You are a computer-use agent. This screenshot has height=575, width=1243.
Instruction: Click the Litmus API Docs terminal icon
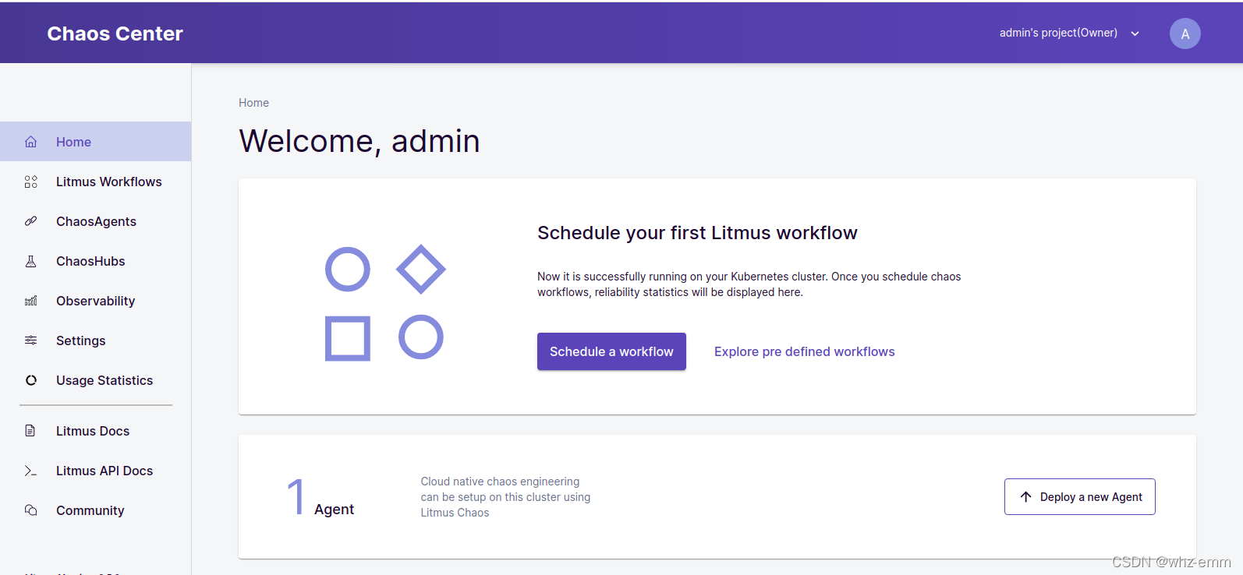tap(31, 471)
